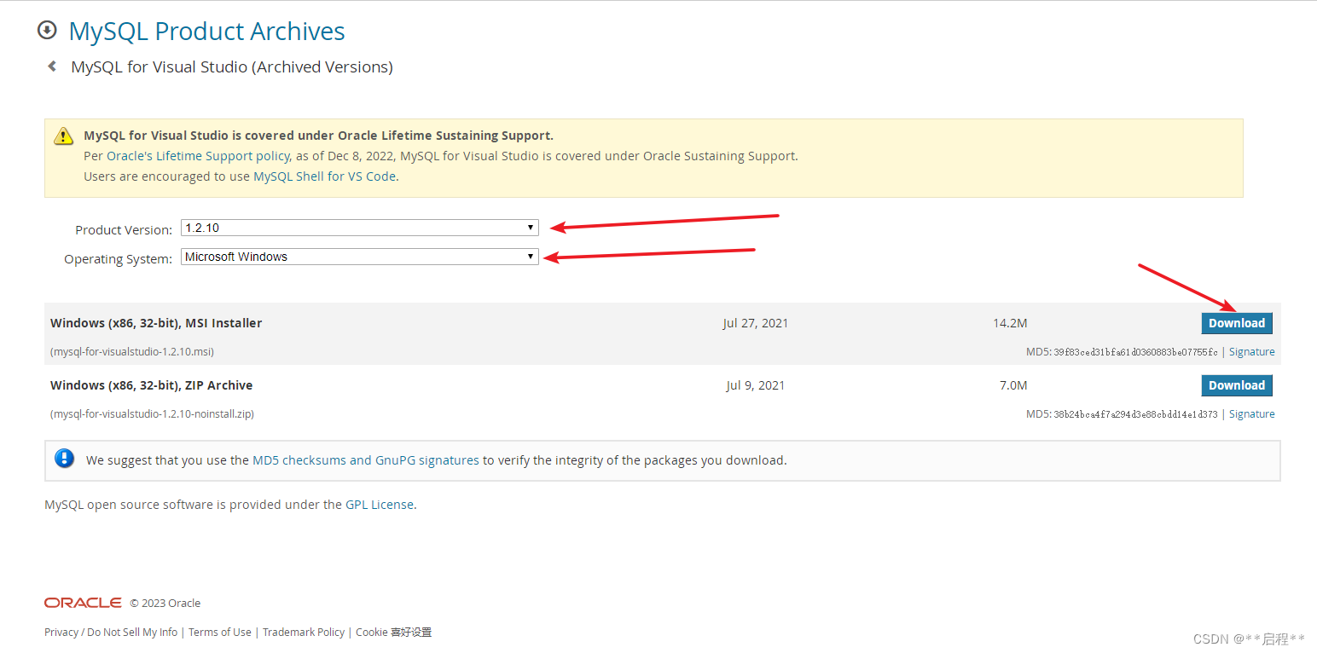Download the Windows ZIP Archive
The image size is (1317, 653).
(x=1237, y=385)
